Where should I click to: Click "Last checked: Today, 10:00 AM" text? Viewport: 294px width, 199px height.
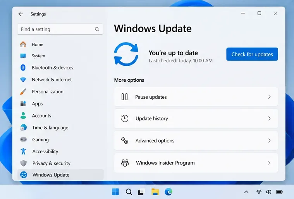click(181, 61)
